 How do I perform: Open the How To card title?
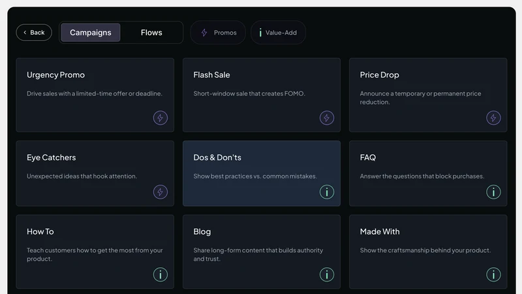point(40,231)
